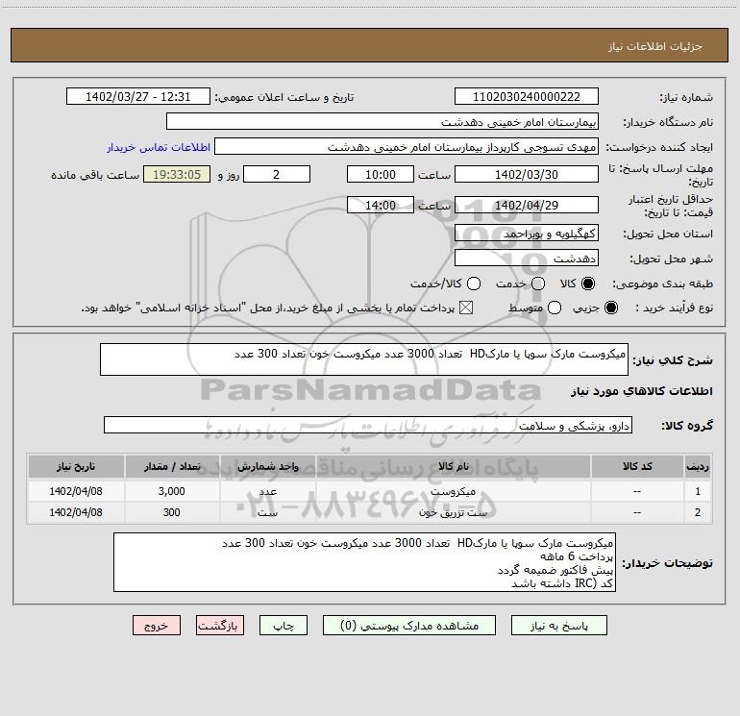The image size is (740, 716).
Task: Choose جزیی purchase process option
Action: pyautogui.click(x=610, y=308)
